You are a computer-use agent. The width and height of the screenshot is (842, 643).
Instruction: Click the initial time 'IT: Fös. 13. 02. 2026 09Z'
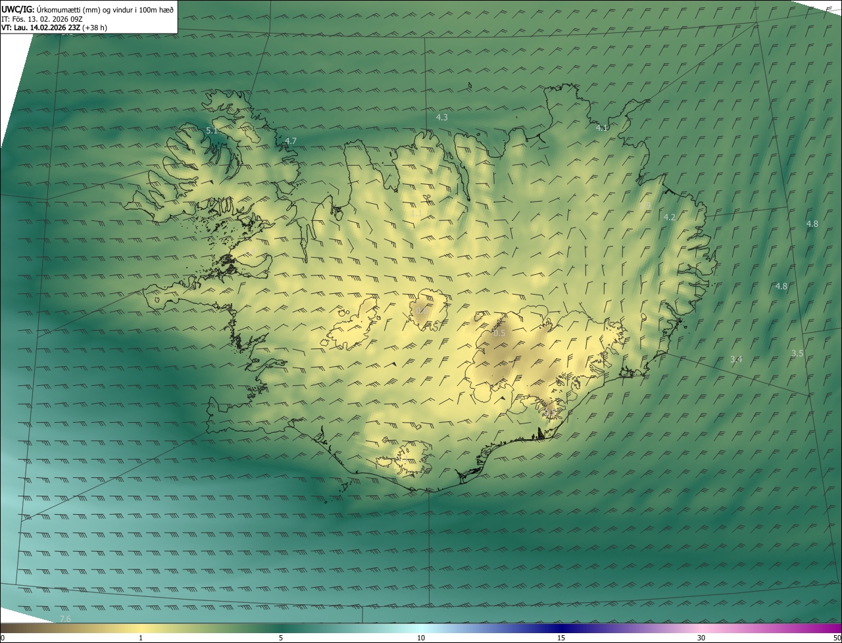tap(41, 18)
